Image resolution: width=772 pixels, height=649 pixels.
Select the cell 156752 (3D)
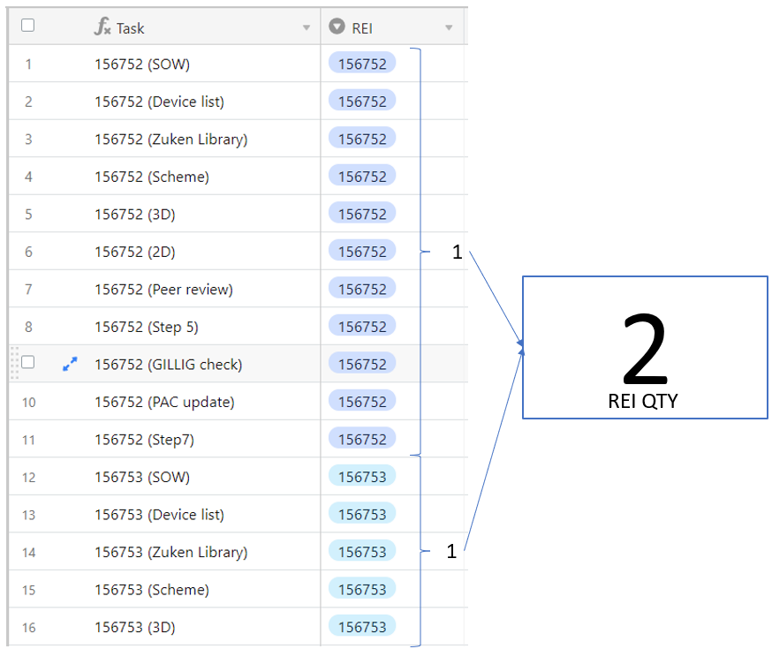[x=135, y=215]
